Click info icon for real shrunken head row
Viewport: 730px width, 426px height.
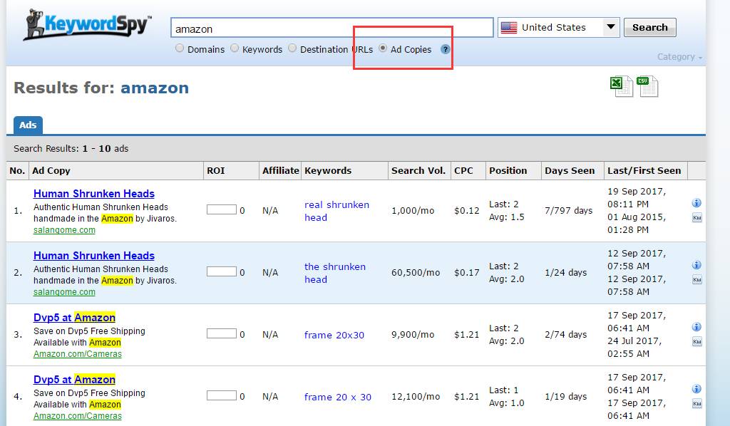pyautogui.click(x=696, y=203)
